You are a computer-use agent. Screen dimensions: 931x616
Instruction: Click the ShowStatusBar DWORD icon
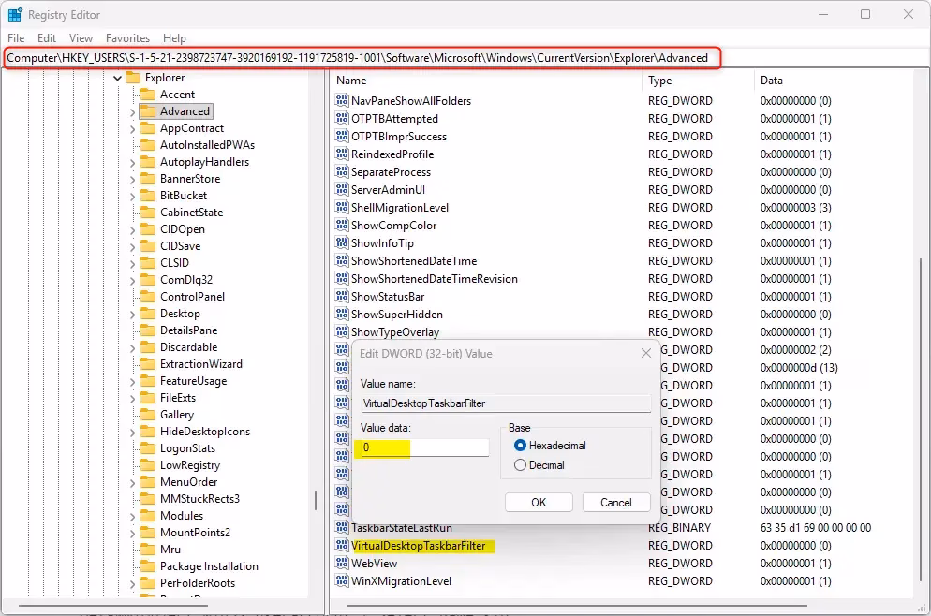(x=342, y=296)
